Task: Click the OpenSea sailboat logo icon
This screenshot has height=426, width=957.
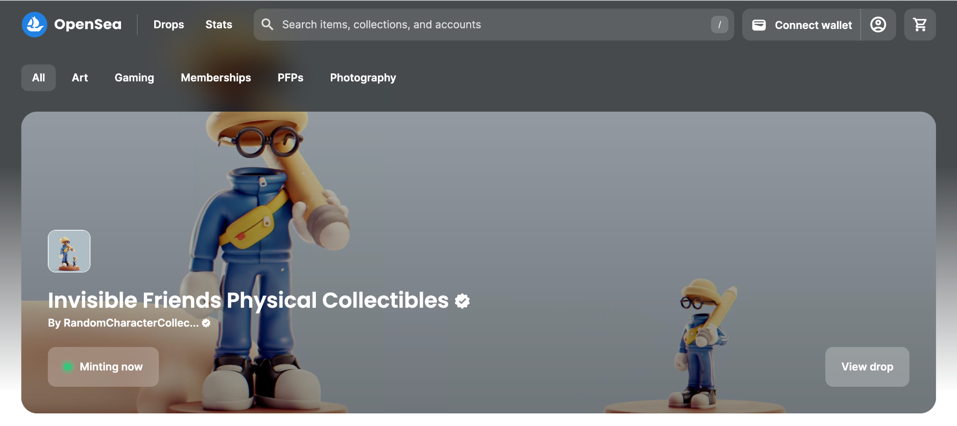Action: tap(35, 24)
